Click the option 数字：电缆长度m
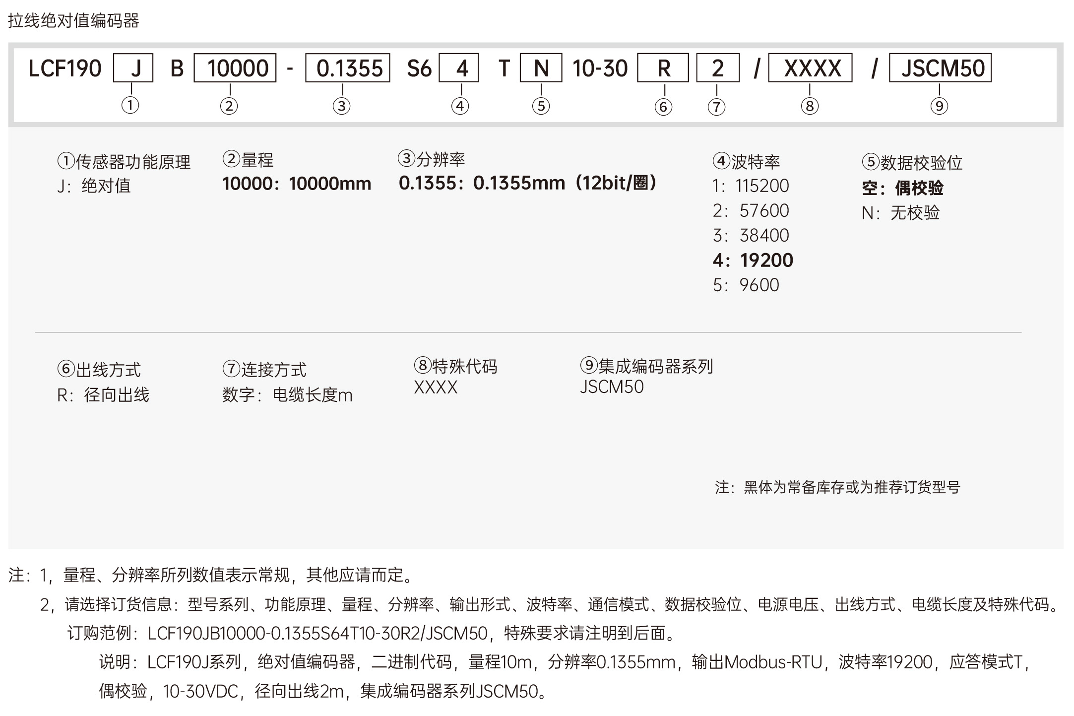The width and height of the screenshot is (1074, 716). 287,395
